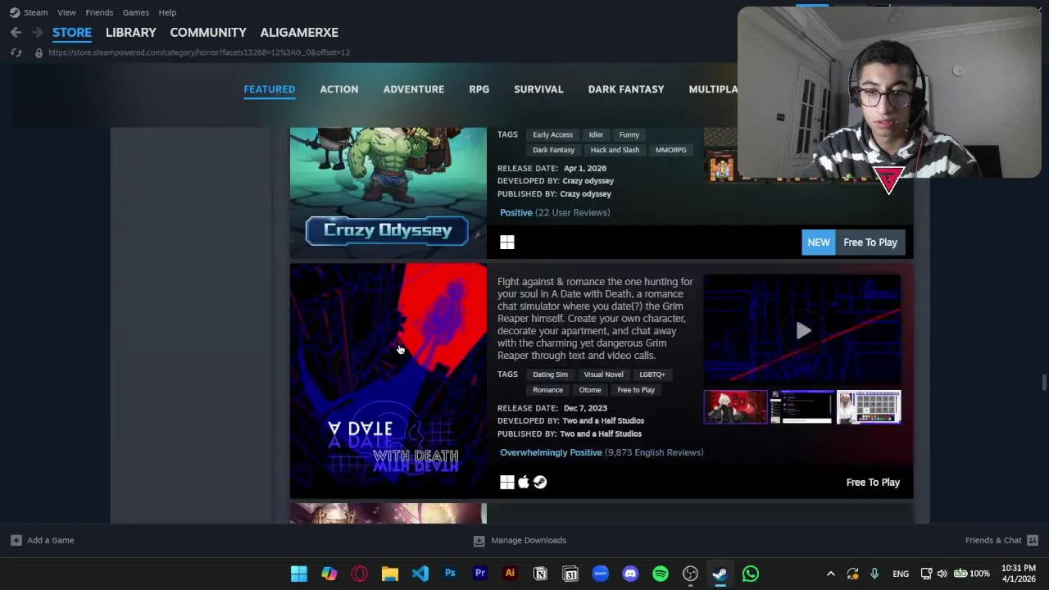Open the white-haired character screenshot thumbnail

[x=736, y=407]
